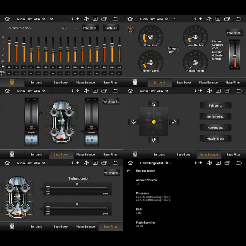Click the balance down arrow icon
The width and height of the screenshot is (246, 246).
tap(153, 140)
